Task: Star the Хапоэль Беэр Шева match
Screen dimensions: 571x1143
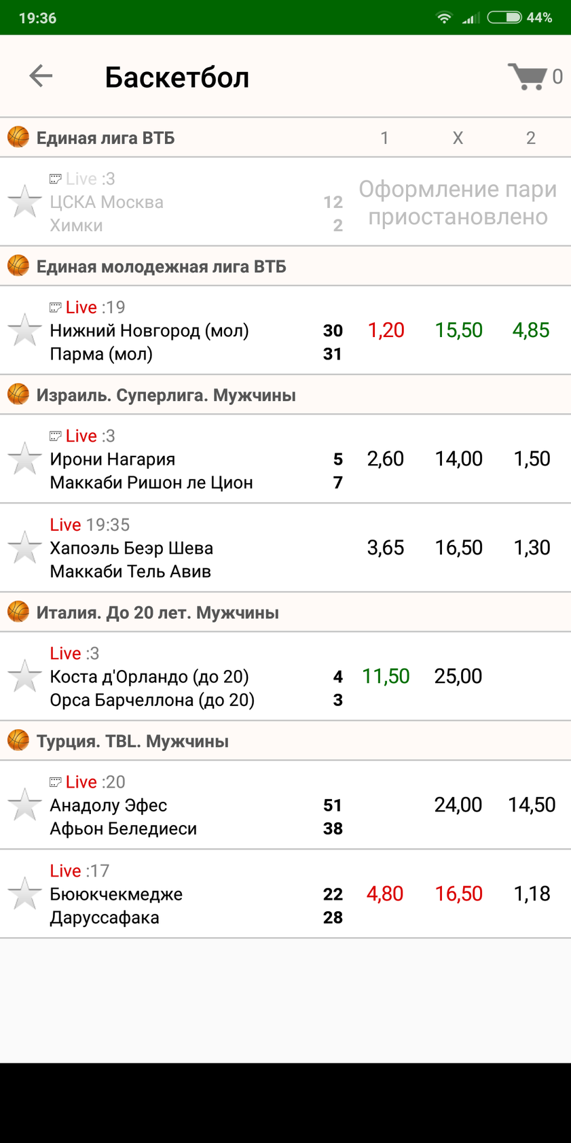Action: pos(25,548)
